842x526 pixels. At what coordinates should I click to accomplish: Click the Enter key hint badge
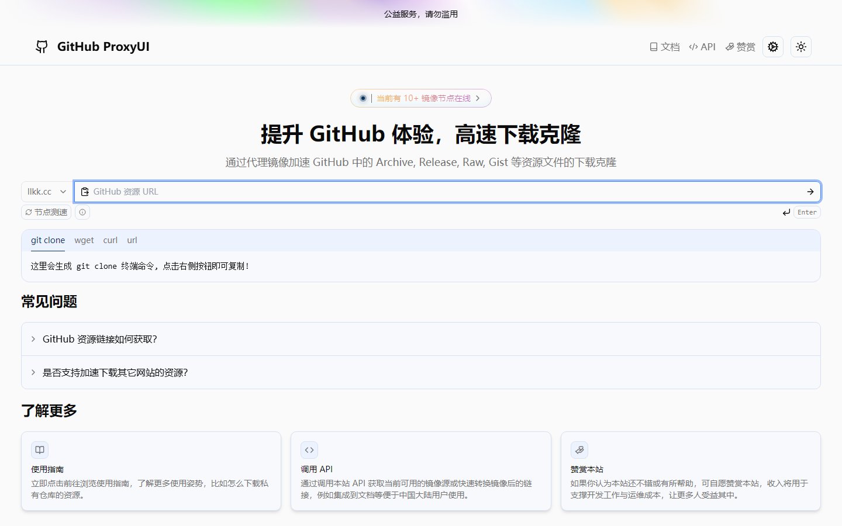pyautogui.click(x=807, y=212)
